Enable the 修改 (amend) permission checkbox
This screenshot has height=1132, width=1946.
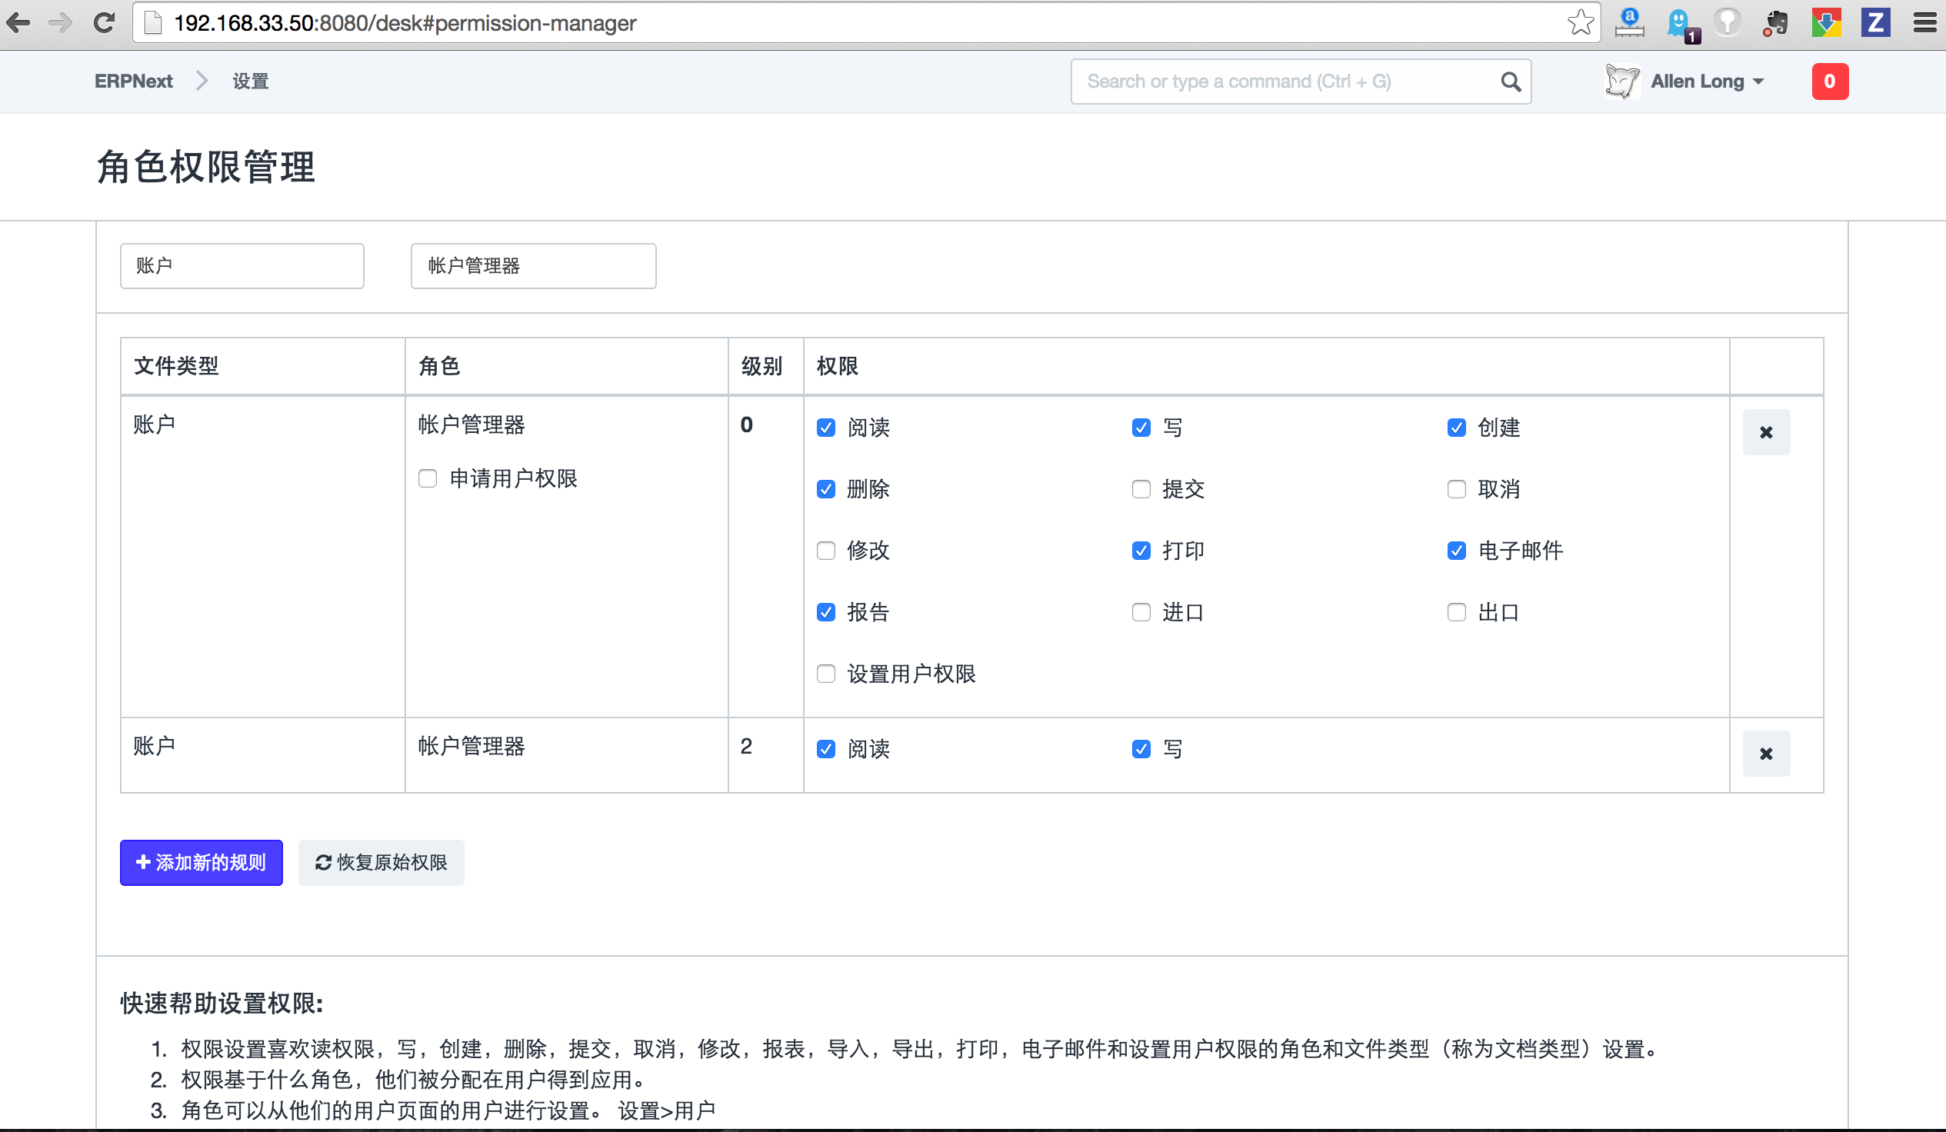coord(826,551)
